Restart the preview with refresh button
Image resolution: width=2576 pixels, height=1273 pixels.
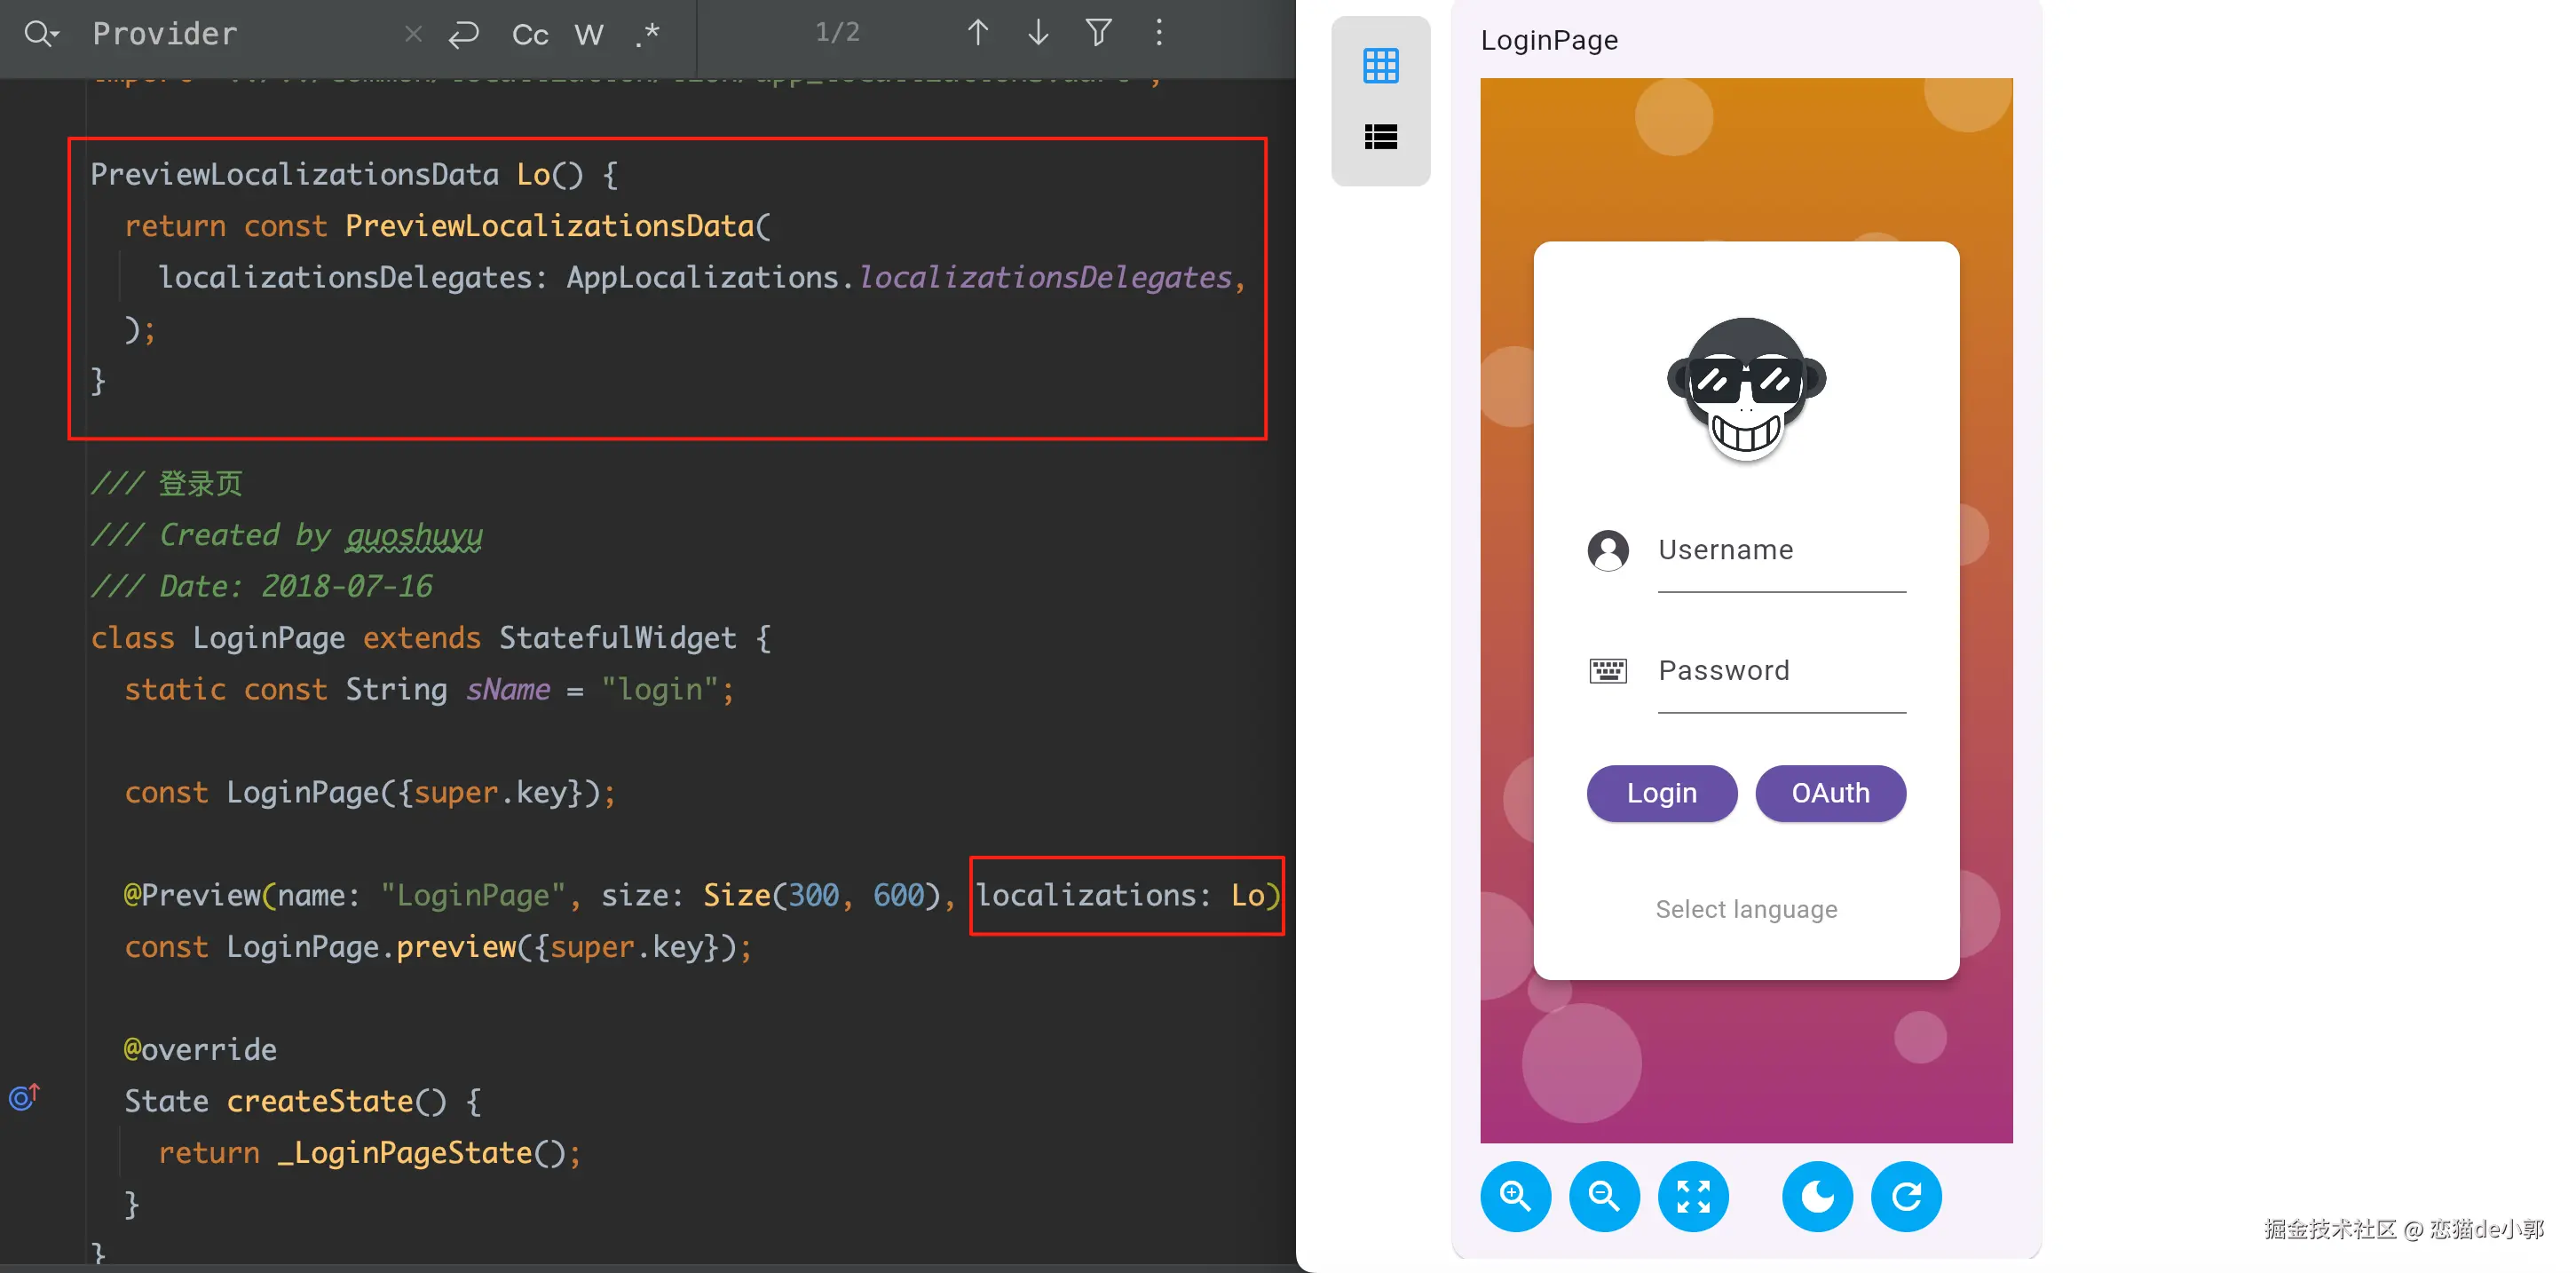[x=1906, y=1196]
